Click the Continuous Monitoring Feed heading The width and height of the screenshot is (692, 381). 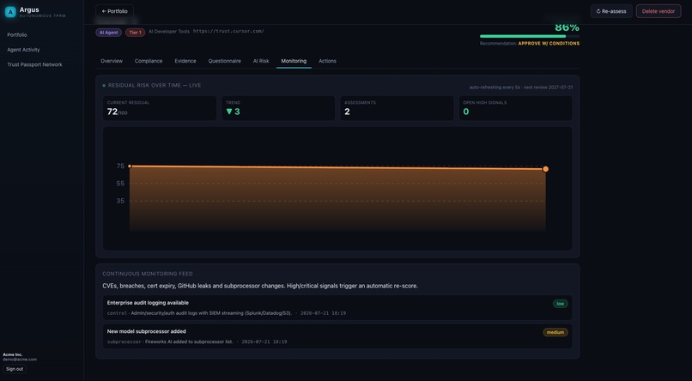[x=148, y=274]
